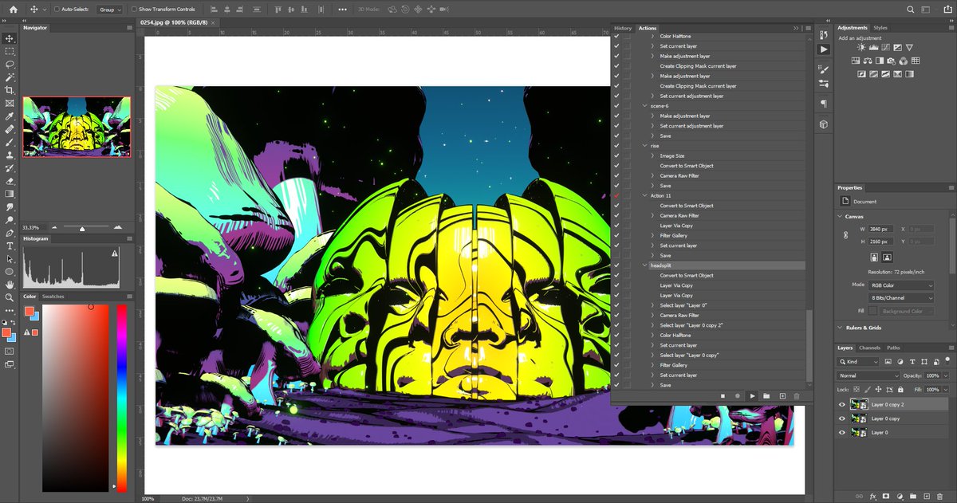Select the Hand tool
This screenshot has width=957, height=503.
[10, 285]
